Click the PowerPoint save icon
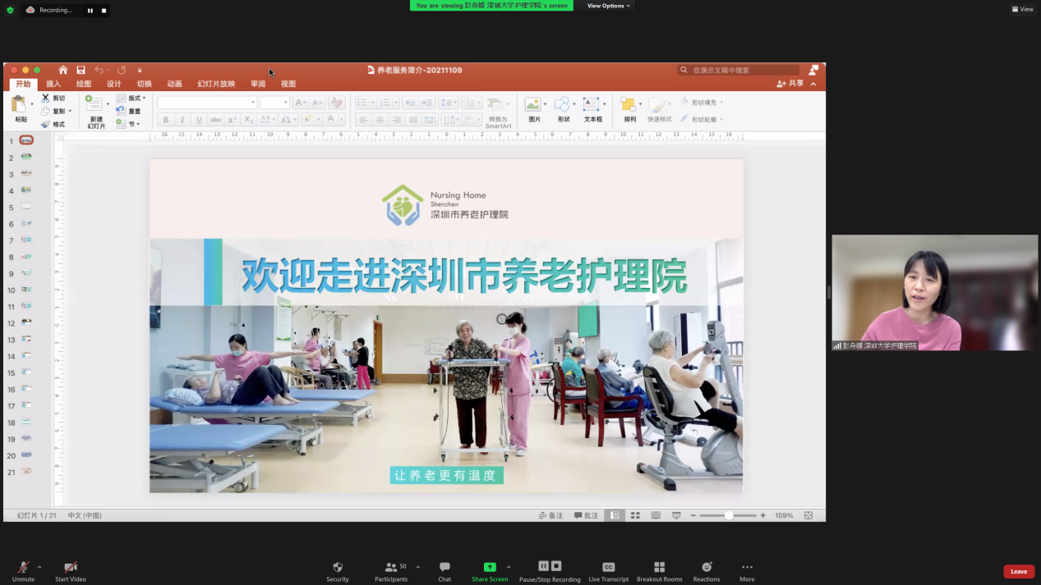 pyautogui.click(x=81, y=71)
